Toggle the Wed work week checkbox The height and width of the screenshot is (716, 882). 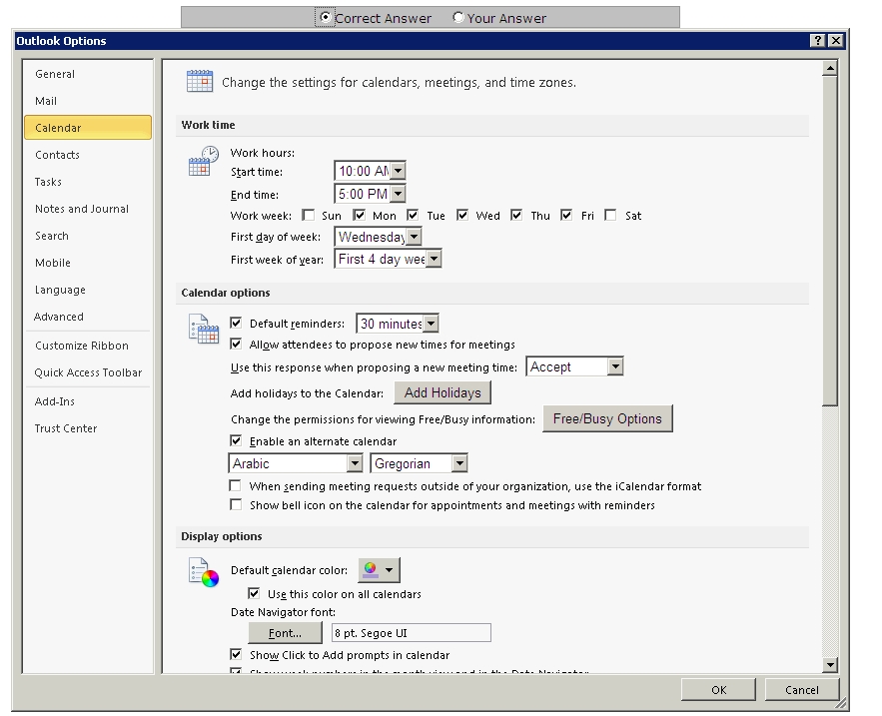[462, 215]
